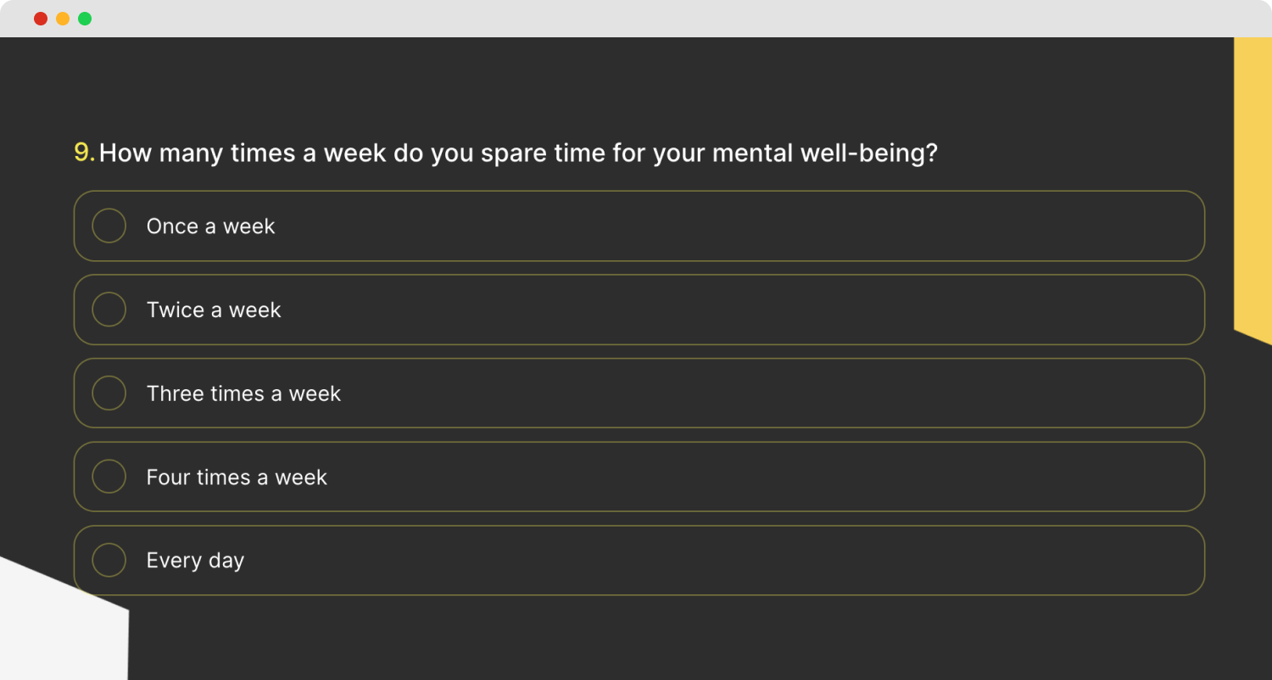Screen dimensions: 1272x680
Task: Select the 'Once a week' radio button
Action: point(109,226)
